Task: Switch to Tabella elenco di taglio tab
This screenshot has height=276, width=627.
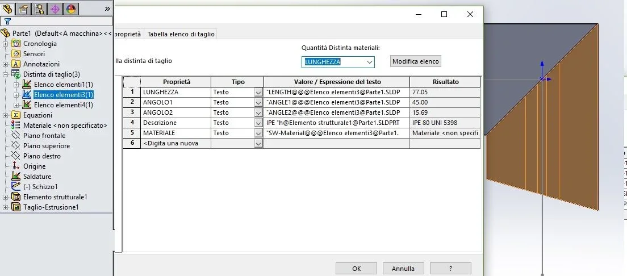Action: point(181,34)
